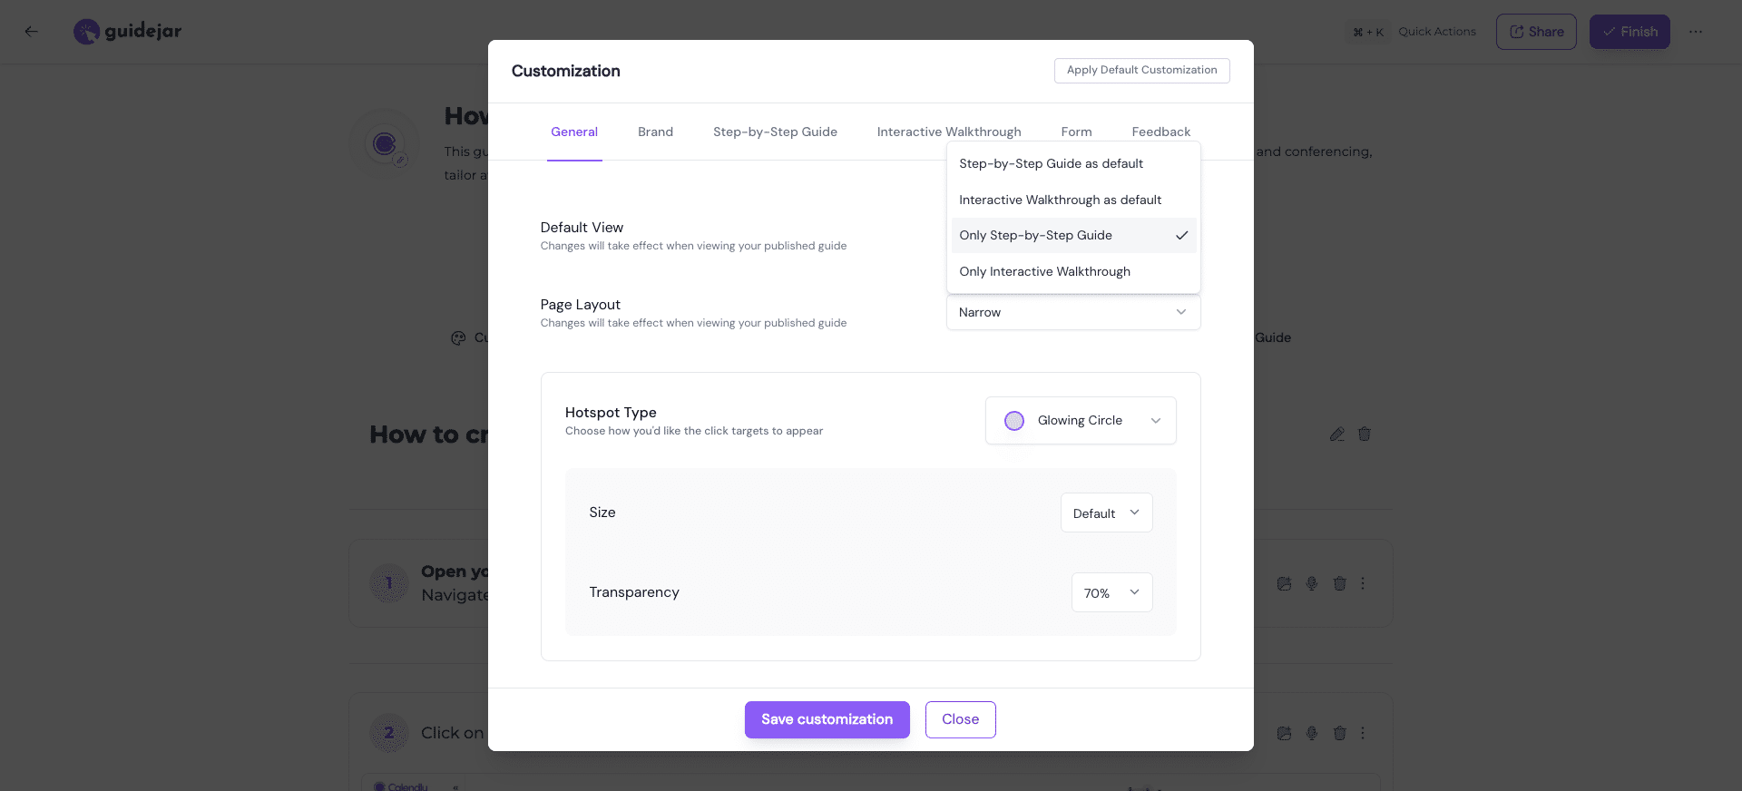Open the Transparency 70% dropdown
The height and width of the screenshot is (791, 1742).
(1111, 593)
